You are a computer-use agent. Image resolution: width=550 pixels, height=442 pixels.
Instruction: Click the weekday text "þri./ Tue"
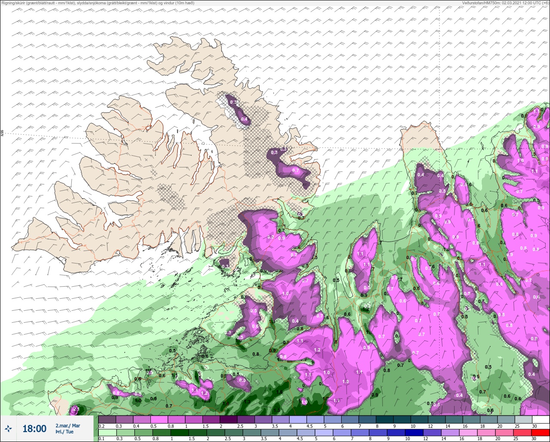point(64,432)
